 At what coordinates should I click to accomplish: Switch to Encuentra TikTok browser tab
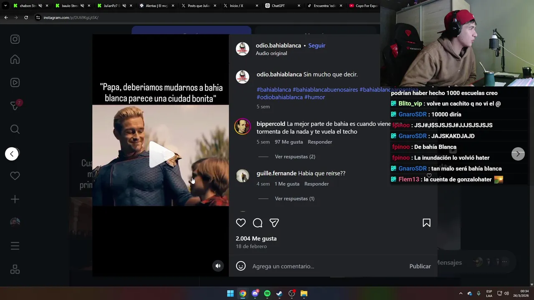[324, 6]
